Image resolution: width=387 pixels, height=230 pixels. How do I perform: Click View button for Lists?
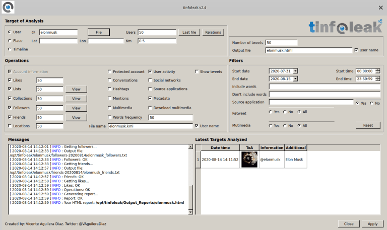pos(76,89)
